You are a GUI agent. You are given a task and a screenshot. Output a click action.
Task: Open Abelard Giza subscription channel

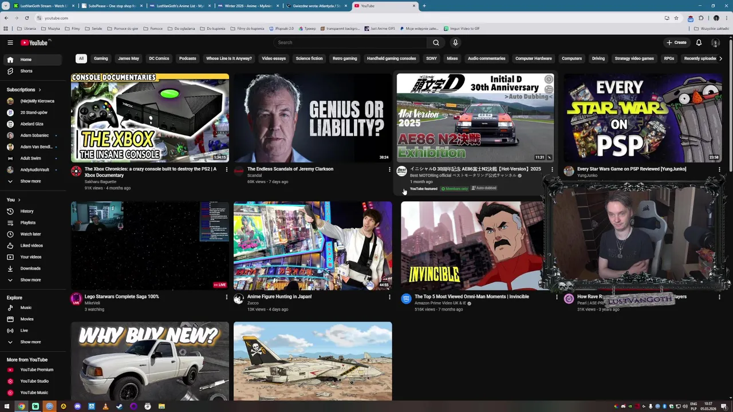coord(31,124)
